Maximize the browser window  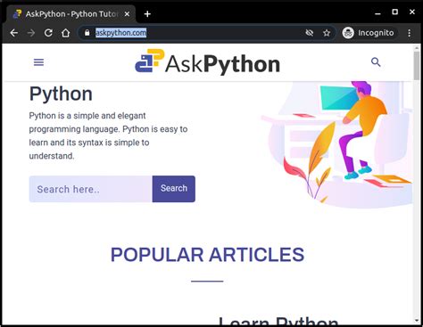(394, 12)
